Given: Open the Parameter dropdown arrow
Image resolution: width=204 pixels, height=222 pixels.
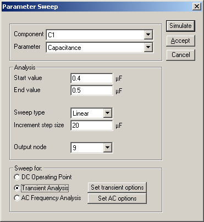Looking at the screenshot, I should (x=148, y=47).
